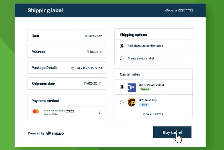Click the Address field showing Chicago, IL
Viewport: 224px width, 150px height.
pos(67,51)
